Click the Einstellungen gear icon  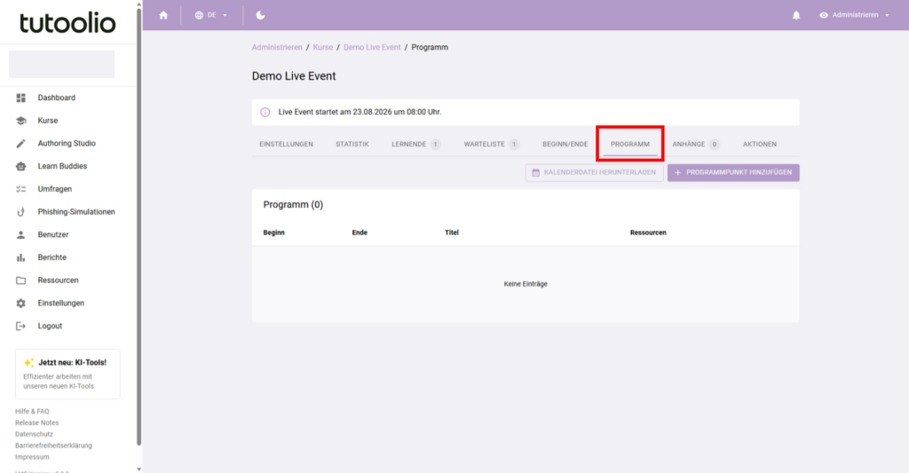pos(21,304)
